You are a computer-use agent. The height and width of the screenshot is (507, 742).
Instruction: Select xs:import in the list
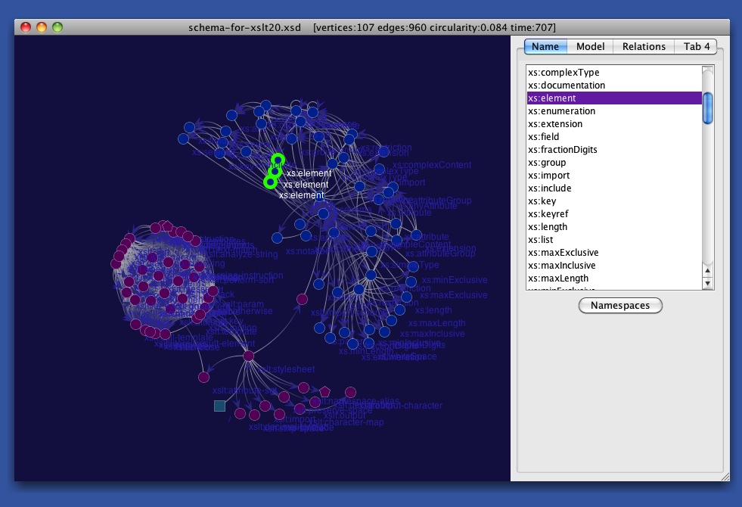coord(614,175)
